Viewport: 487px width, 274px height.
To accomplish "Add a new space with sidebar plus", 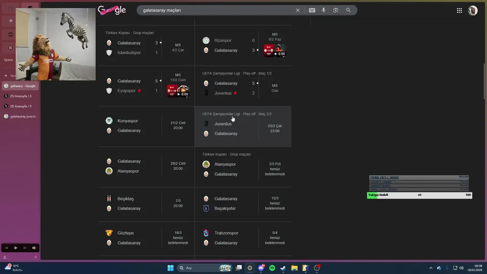I will tap(36, 257).
